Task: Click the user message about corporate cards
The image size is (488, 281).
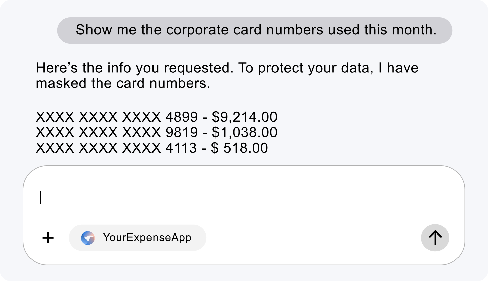Action: pos(255,30)
